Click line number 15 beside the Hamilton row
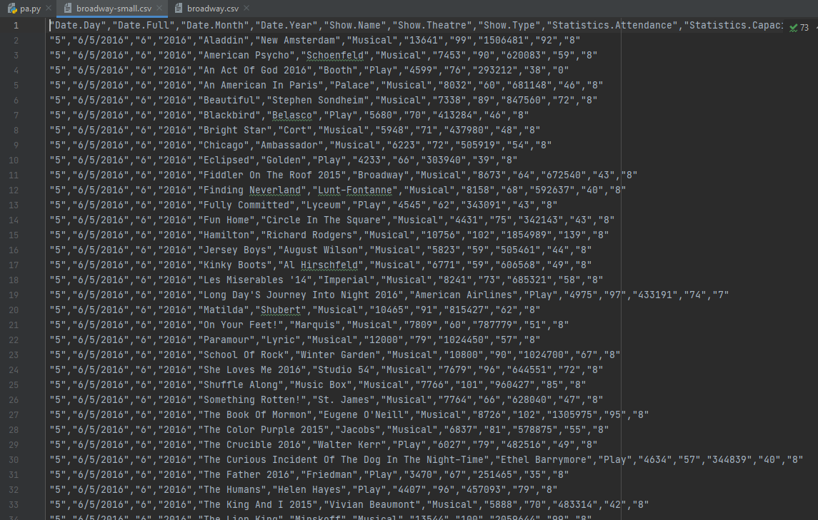This screenshot has height=520, width=818. coord(15,235)
